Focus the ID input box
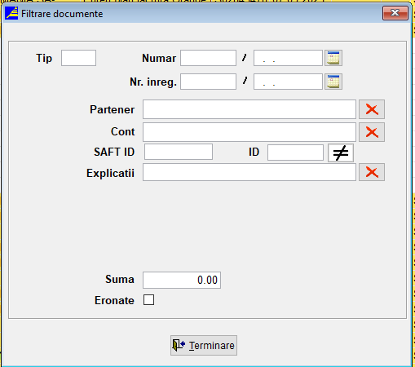415x367 pixels. click(x=295, y=153)
